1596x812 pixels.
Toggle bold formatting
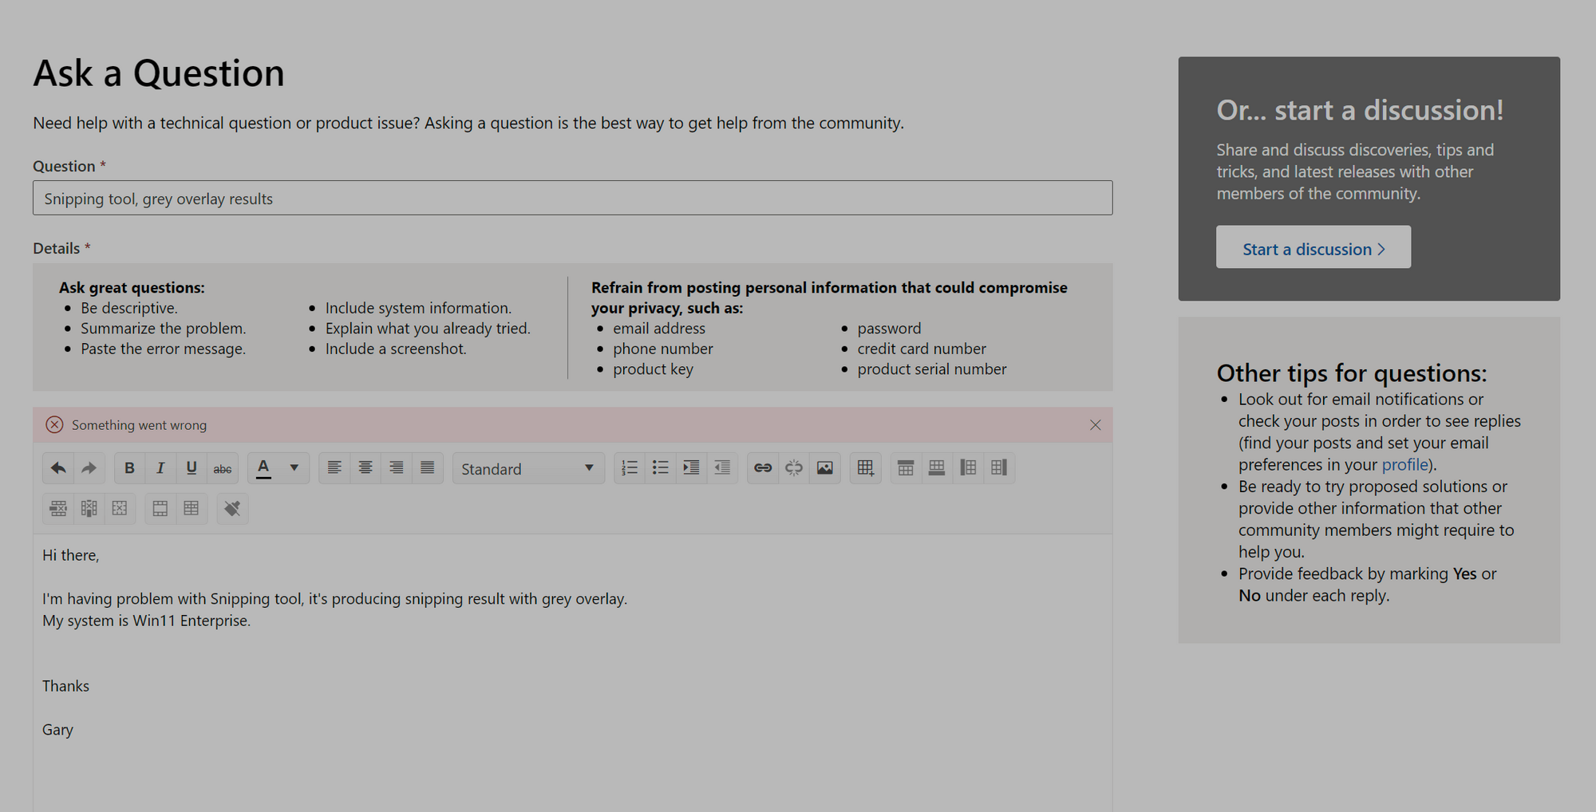[129, 468]
